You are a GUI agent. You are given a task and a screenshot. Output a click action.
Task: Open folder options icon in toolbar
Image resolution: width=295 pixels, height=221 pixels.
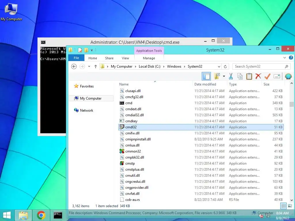pyautogui.click(x=217, y=76)
